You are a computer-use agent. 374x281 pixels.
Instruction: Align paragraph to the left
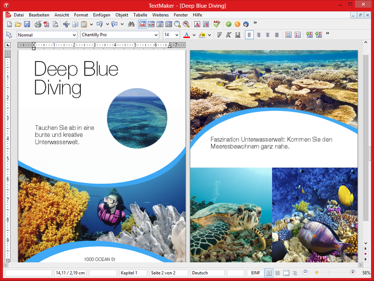(249, 35)
